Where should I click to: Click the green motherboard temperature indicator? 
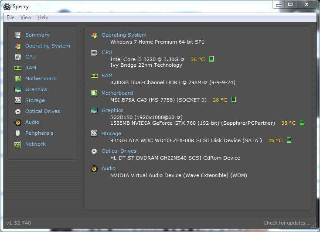(x=234, y=99)
